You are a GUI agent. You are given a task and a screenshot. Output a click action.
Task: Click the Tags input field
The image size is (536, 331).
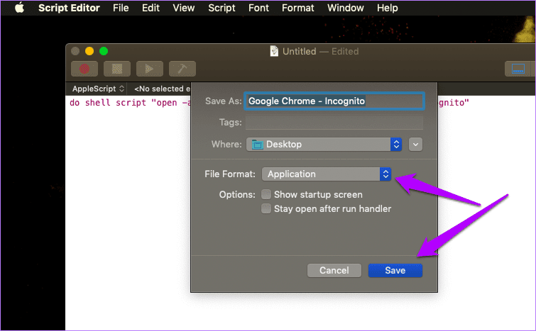pos(334,122)
